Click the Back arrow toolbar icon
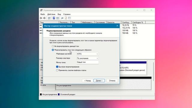Screen dimensions: 192x108 coord(41,18)
